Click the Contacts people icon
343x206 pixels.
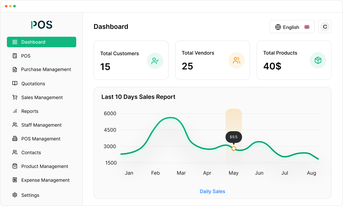(x=15, y=152)
